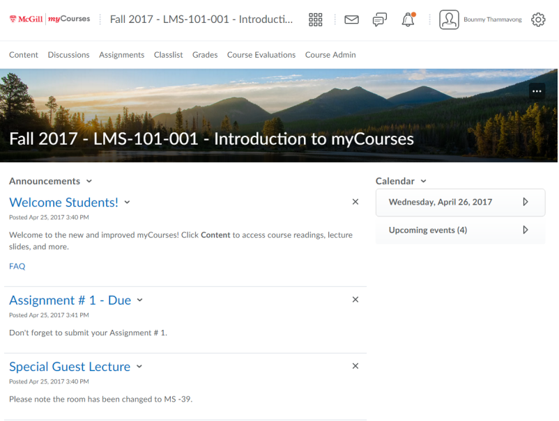The width and height of the screenshot is (559, 421).
Task: Open the update alerts bell icon
Action: click(408, 19)
